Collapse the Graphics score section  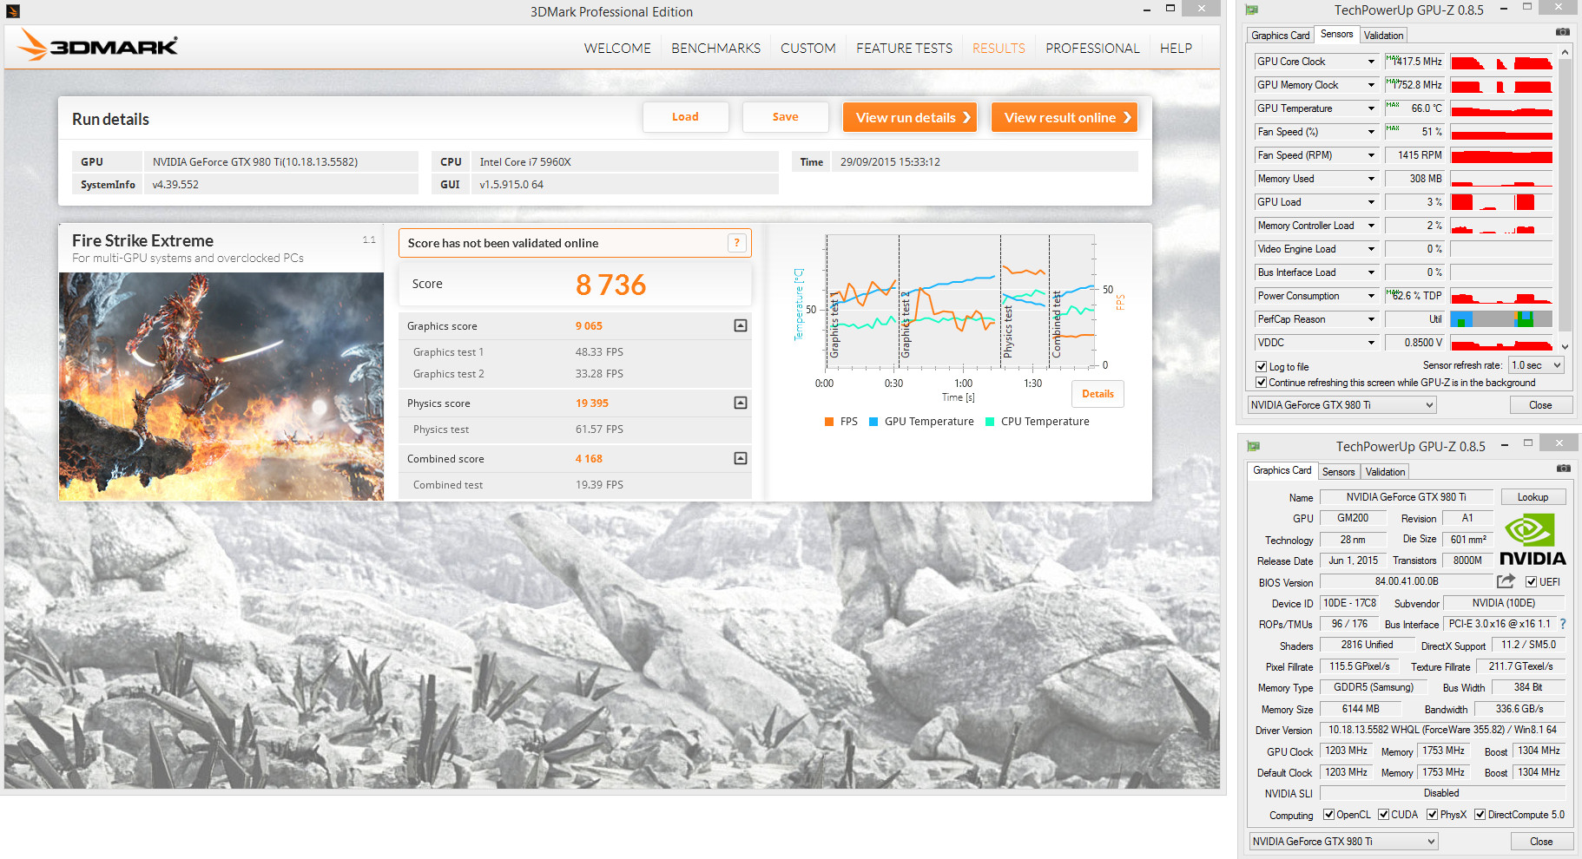[741, 325]
